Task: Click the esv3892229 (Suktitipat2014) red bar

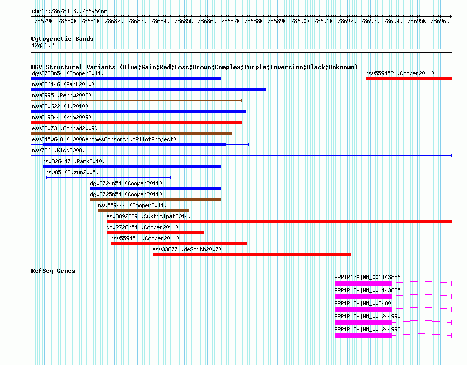Action: [279, 222]
